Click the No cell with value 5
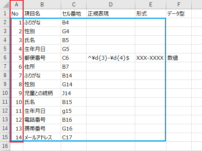This screenshot has width=202, height=151. tap(17, 58)
